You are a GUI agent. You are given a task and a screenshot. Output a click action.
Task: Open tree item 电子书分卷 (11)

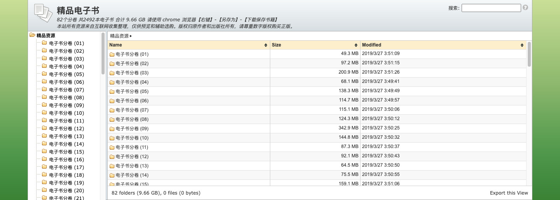point(66,121)
